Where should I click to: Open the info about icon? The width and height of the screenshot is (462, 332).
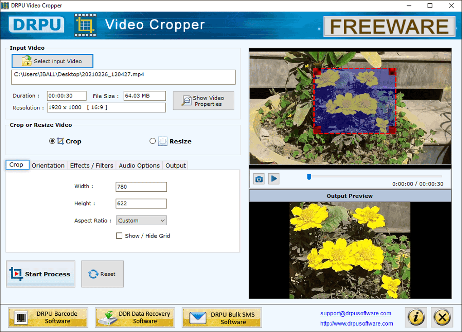click(416, 317)
